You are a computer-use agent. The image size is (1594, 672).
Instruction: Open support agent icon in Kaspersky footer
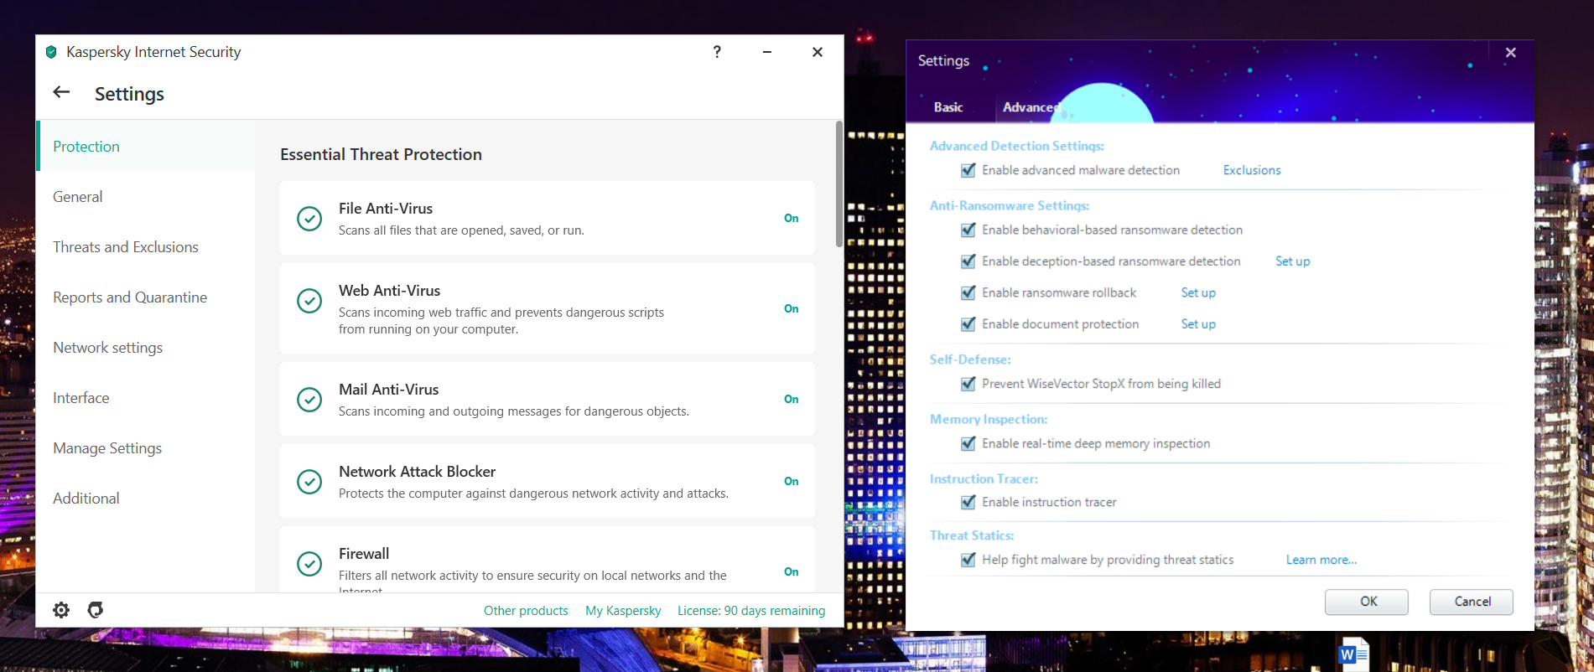coord(96,610)
